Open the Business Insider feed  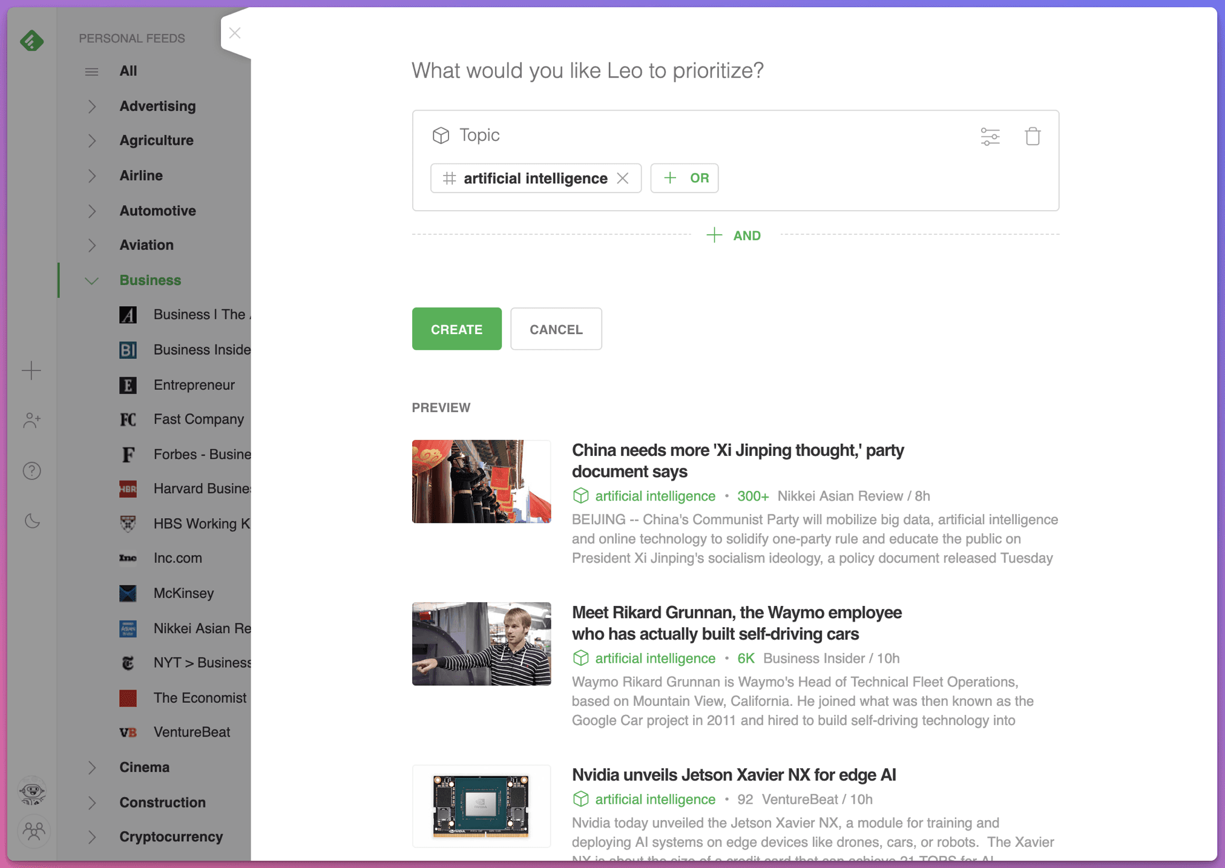point(184,349)
